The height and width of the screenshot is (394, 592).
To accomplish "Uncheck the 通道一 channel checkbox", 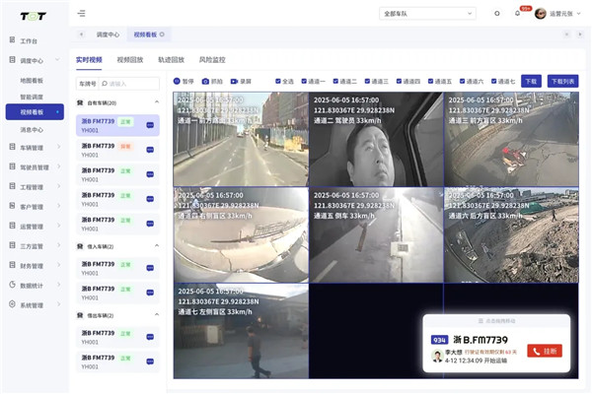I will point(306,82).
